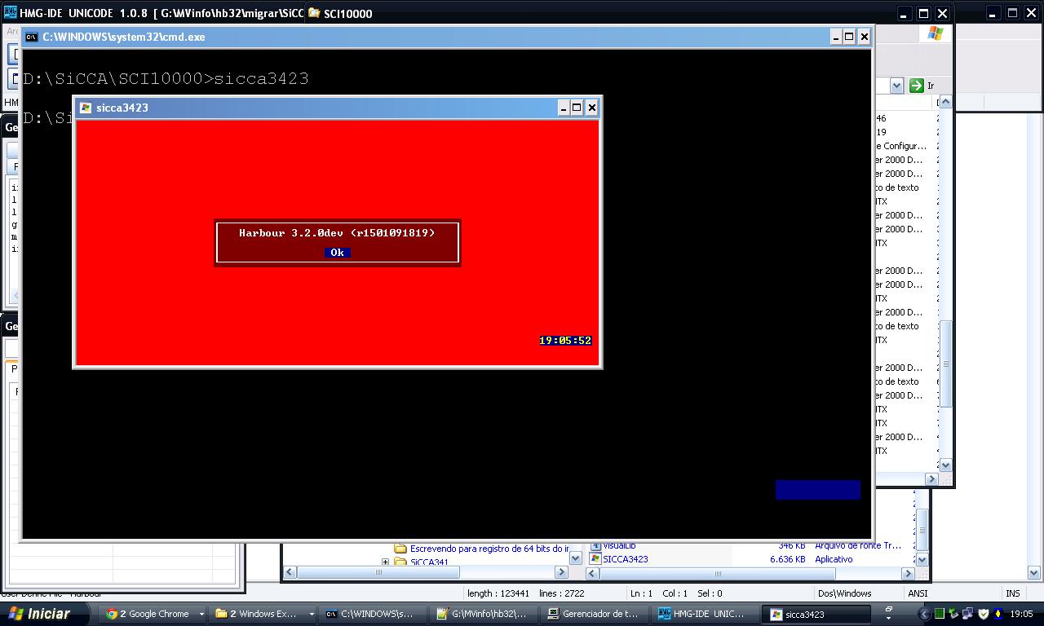Minimize the SCI10000 Explorer window
This screenshot has width=1044, height=626.
[x=903, y=13]
